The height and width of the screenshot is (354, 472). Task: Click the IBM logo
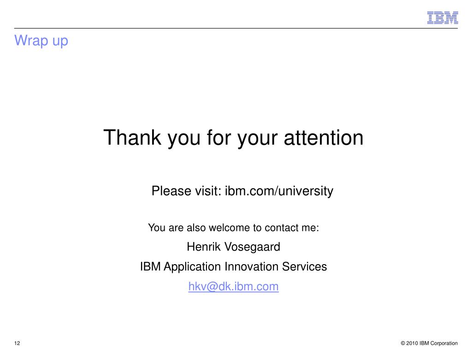click(x=442, y=18)
